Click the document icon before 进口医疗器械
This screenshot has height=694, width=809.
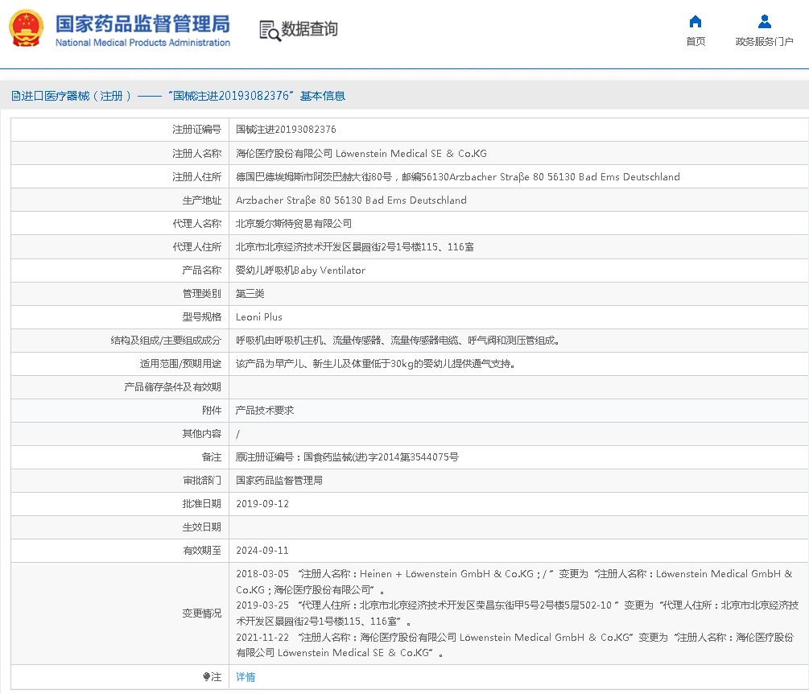click(15, 96)
